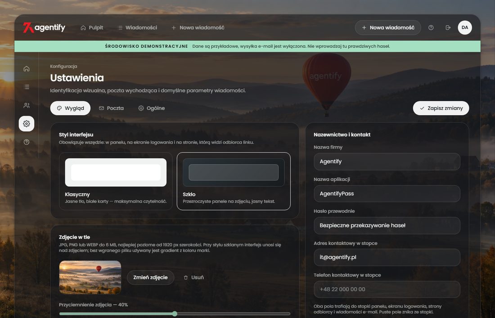This screenshot has height=318, width=495.
Task: Open help from sidebar question icon
Action: (27, 142)
